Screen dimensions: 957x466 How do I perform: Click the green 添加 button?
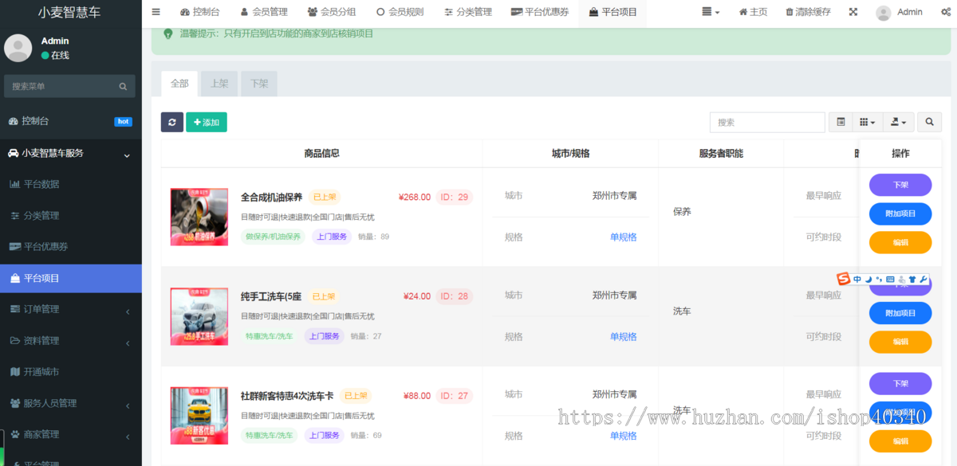pos(207,122)
